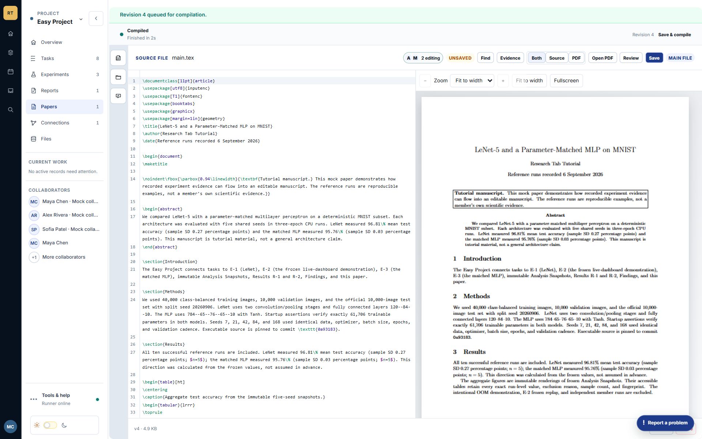
Task: Open Files in sidebar
Action: point(64,139)
